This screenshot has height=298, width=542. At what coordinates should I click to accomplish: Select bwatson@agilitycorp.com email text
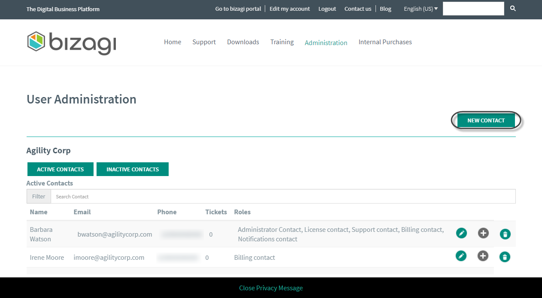click(x=115, y=234)
